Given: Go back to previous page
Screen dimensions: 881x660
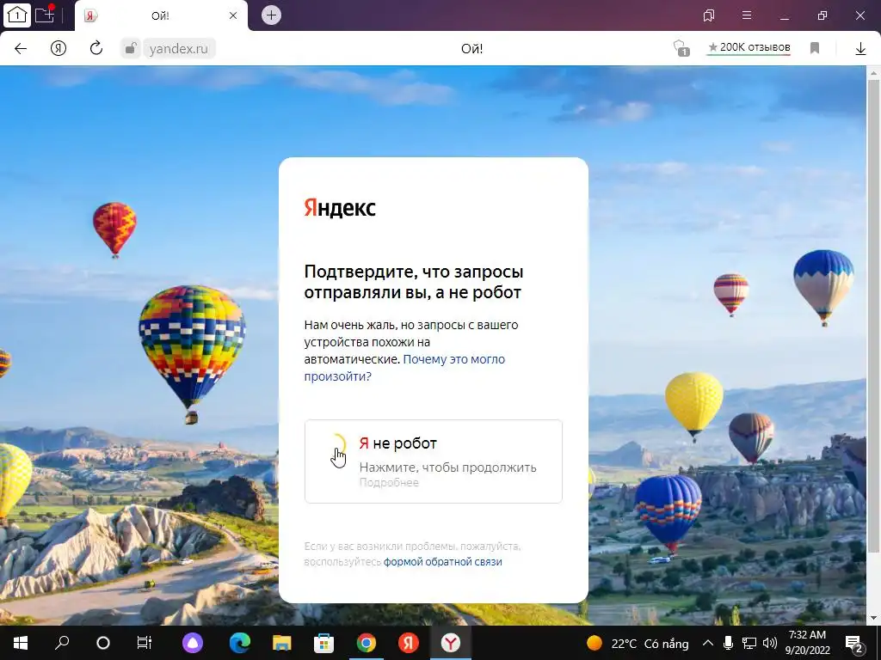Looking at the screenshot, I should (x=21, y=49).
